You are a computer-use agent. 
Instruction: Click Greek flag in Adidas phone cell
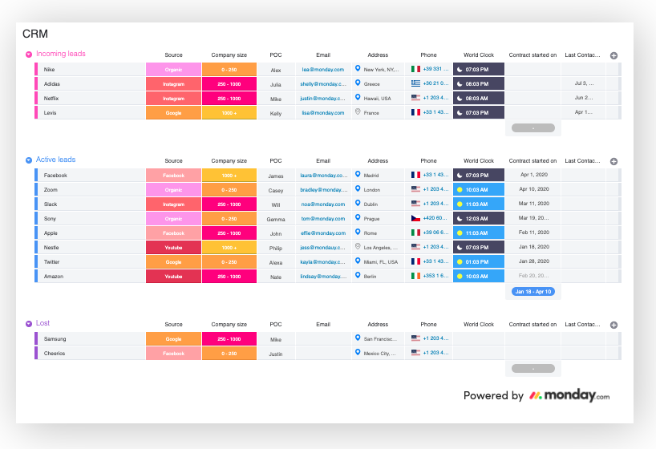[x=415, y=83]
